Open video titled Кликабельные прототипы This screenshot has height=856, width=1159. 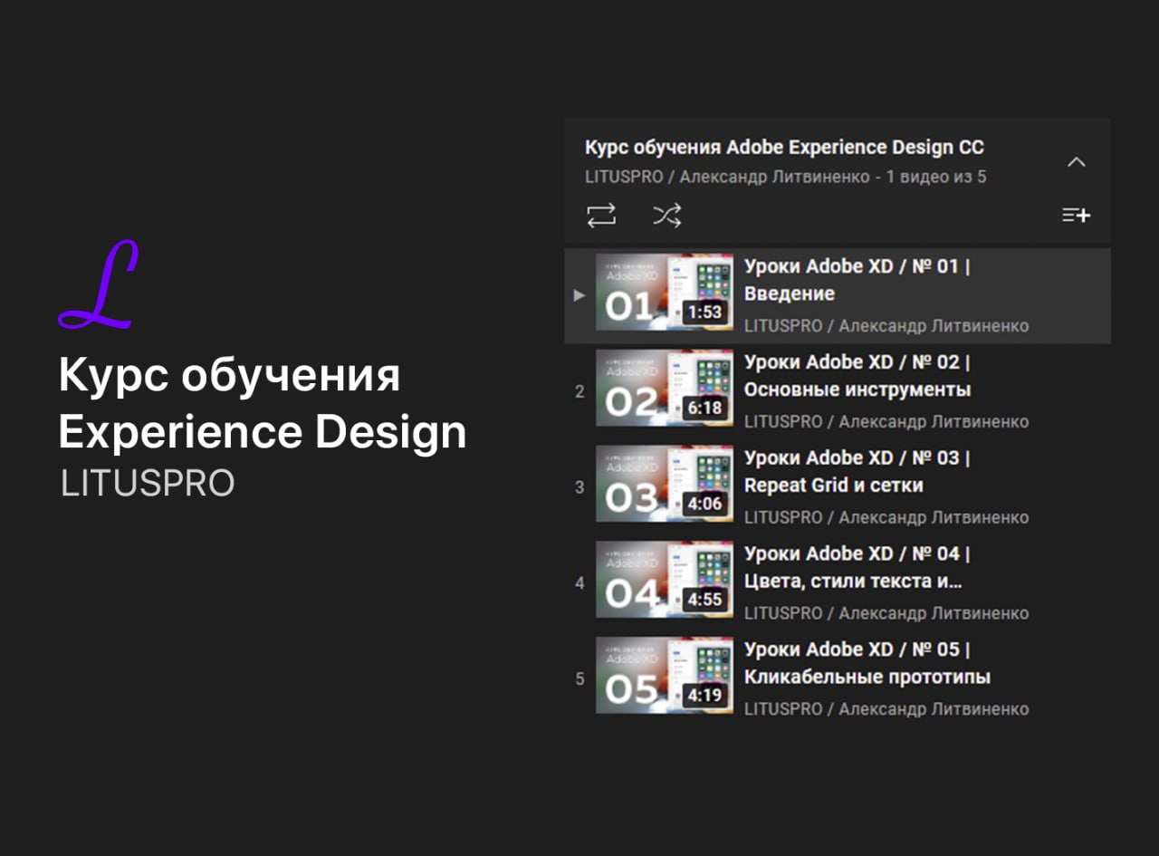click(x=867, y=664)
